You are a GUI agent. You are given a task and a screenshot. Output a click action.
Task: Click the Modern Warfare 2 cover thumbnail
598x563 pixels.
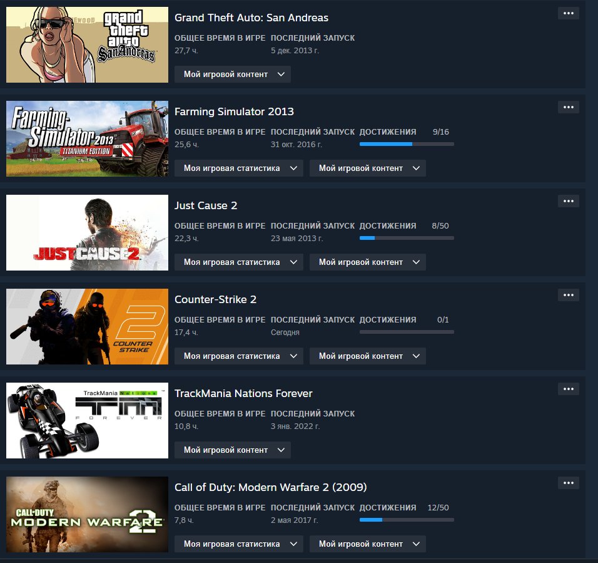coord(86,514)
